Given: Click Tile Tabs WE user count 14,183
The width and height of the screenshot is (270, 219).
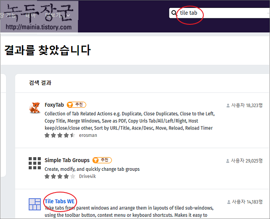Looking at the screenshot, I should click(x=245, y=202).
